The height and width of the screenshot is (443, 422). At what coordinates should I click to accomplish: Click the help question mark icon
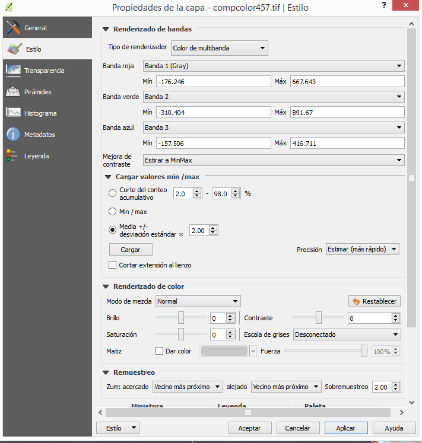tap(384, 5)
